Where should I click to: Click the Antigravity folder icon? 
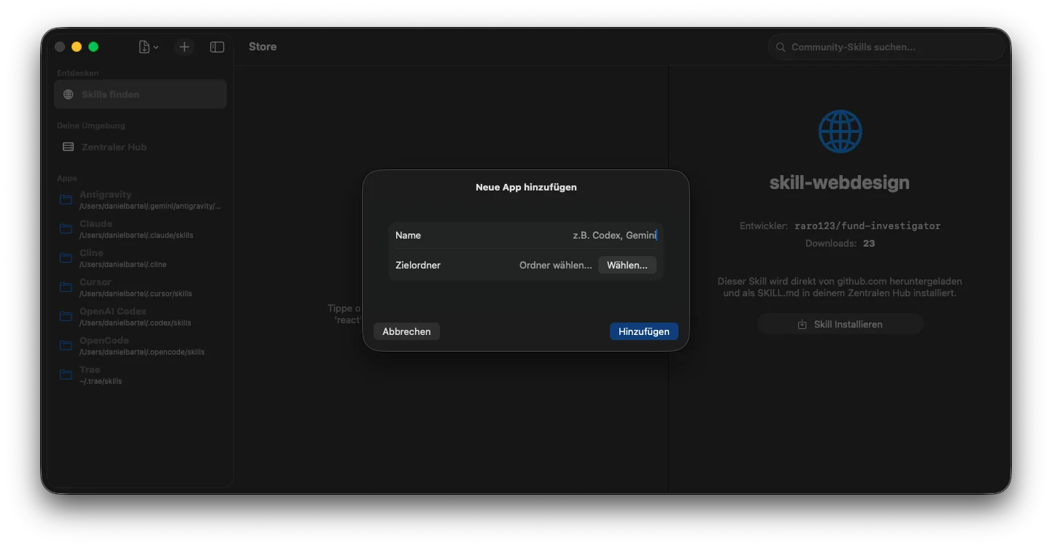pos(66,200)
